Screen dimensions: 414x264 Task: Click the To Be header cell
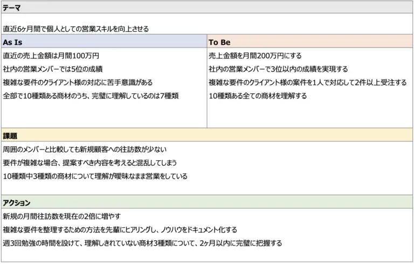click(310, 42)
